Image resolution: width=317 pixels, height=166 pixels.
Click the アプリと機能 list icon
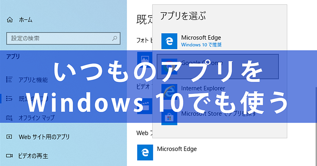(10, 80)
